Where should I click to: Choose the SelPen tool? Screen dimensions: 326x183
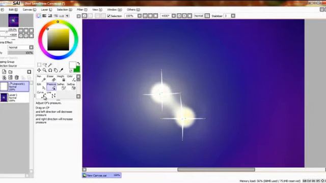[61, 86]
